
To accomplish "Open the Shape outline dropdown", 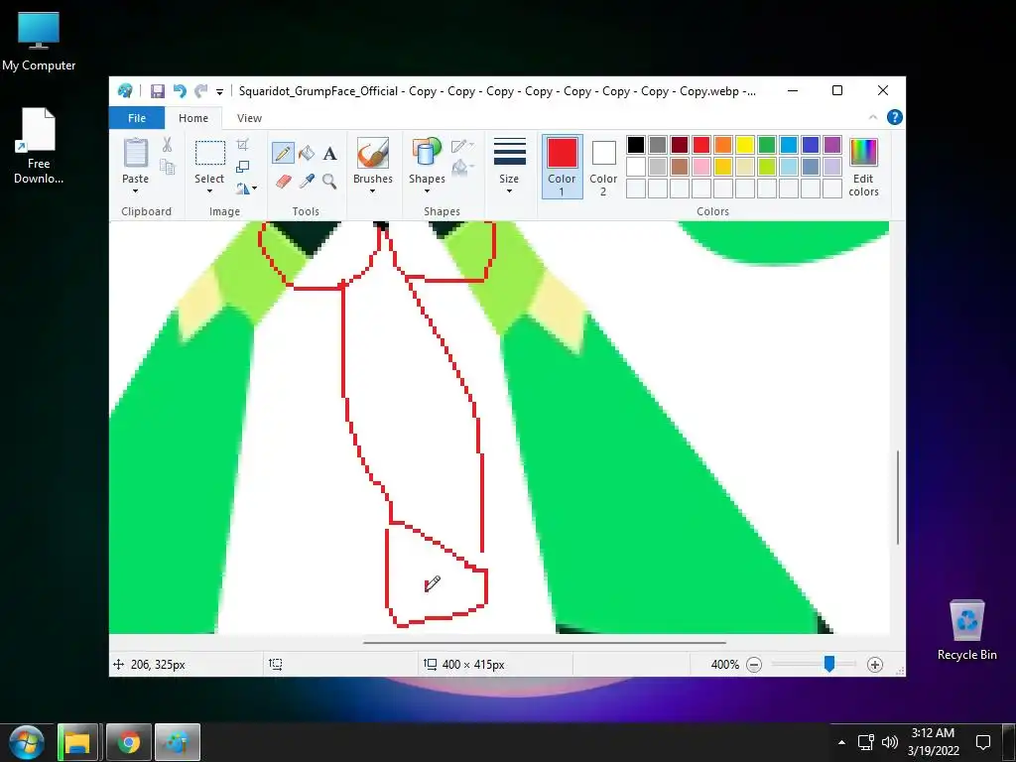I will pos(462,146).
